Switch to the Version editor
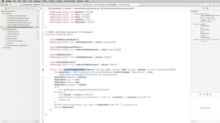This screenshot has height=123, width=220. click(206, 5)
